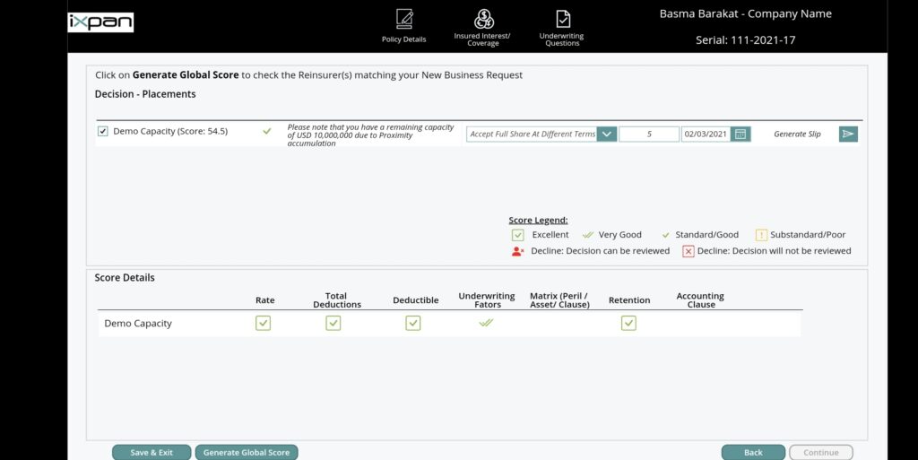The width and height of the screenshot is (918, 460).
Task: Click the Back button
Action: (x=753, y=453)
